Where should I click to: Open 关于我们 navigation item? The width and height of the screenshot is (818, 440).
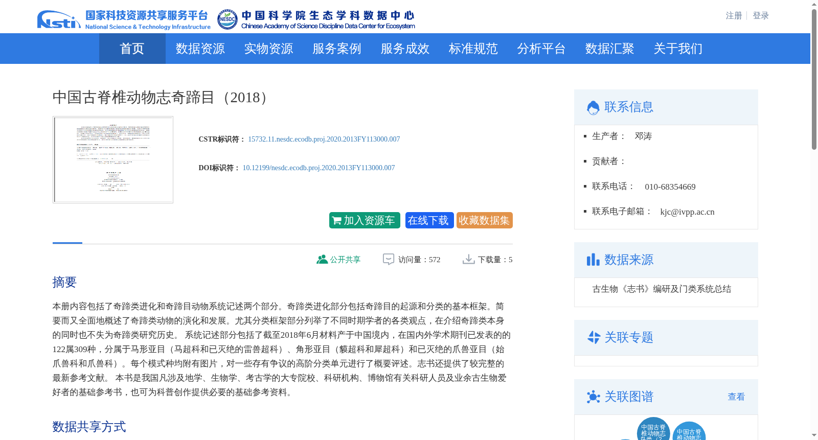(x=678, y=49)
